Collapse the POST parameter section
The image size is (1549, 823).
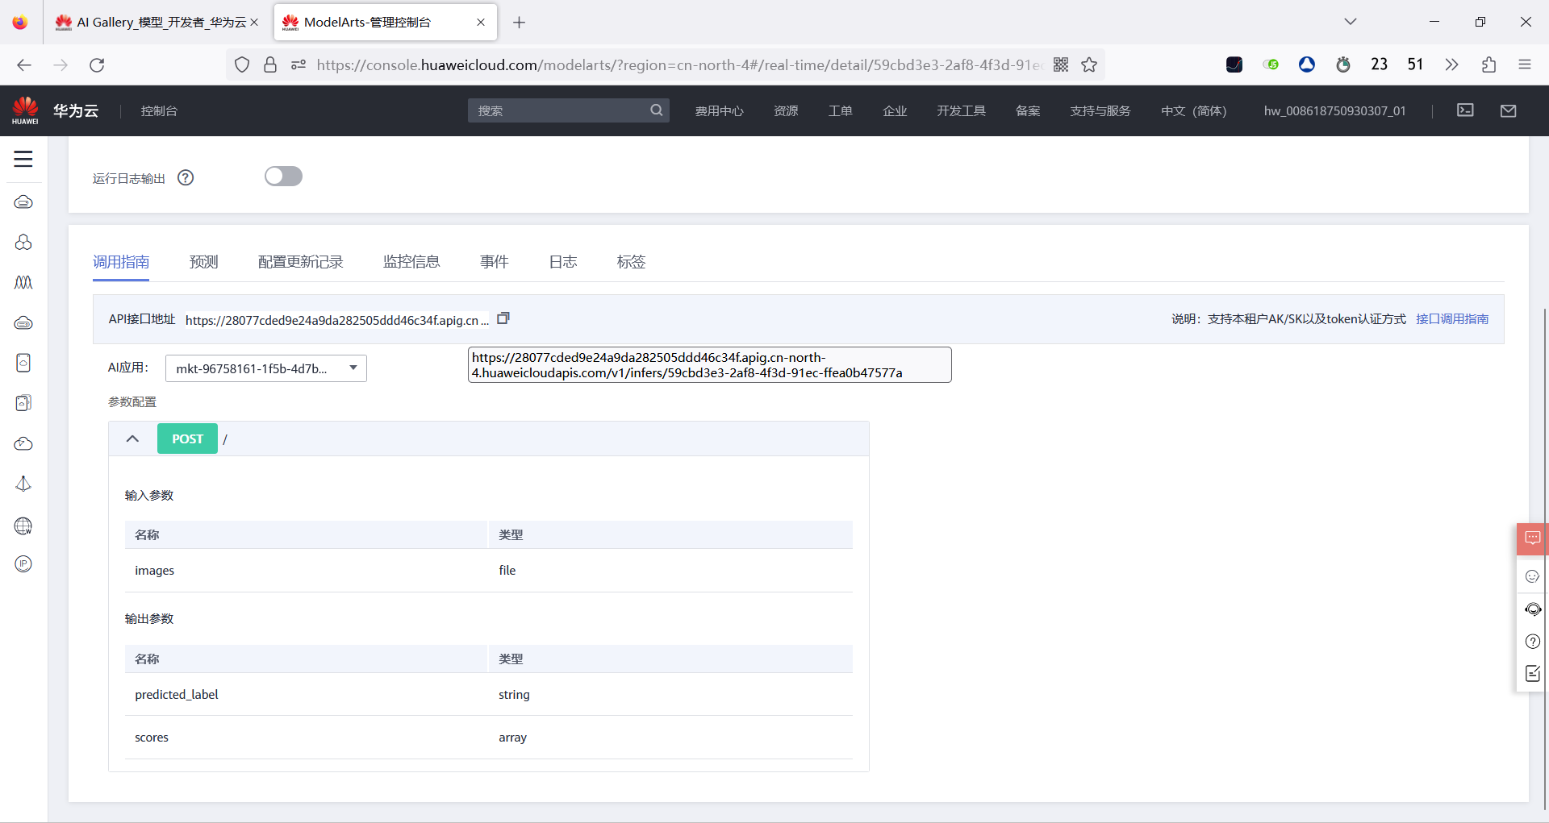pos(133,439)
